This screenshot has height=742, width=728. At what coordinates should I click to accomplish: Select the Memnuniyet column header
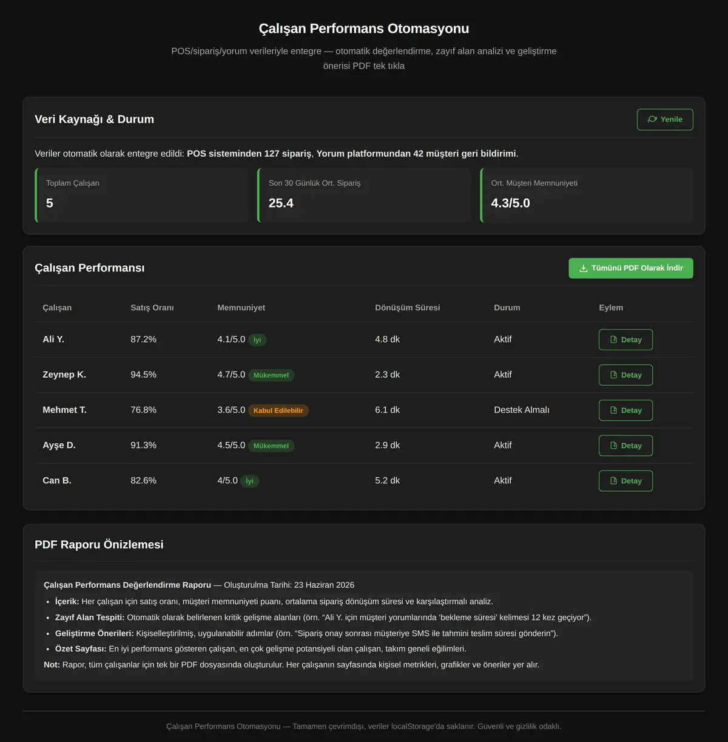tap(241, 308)
